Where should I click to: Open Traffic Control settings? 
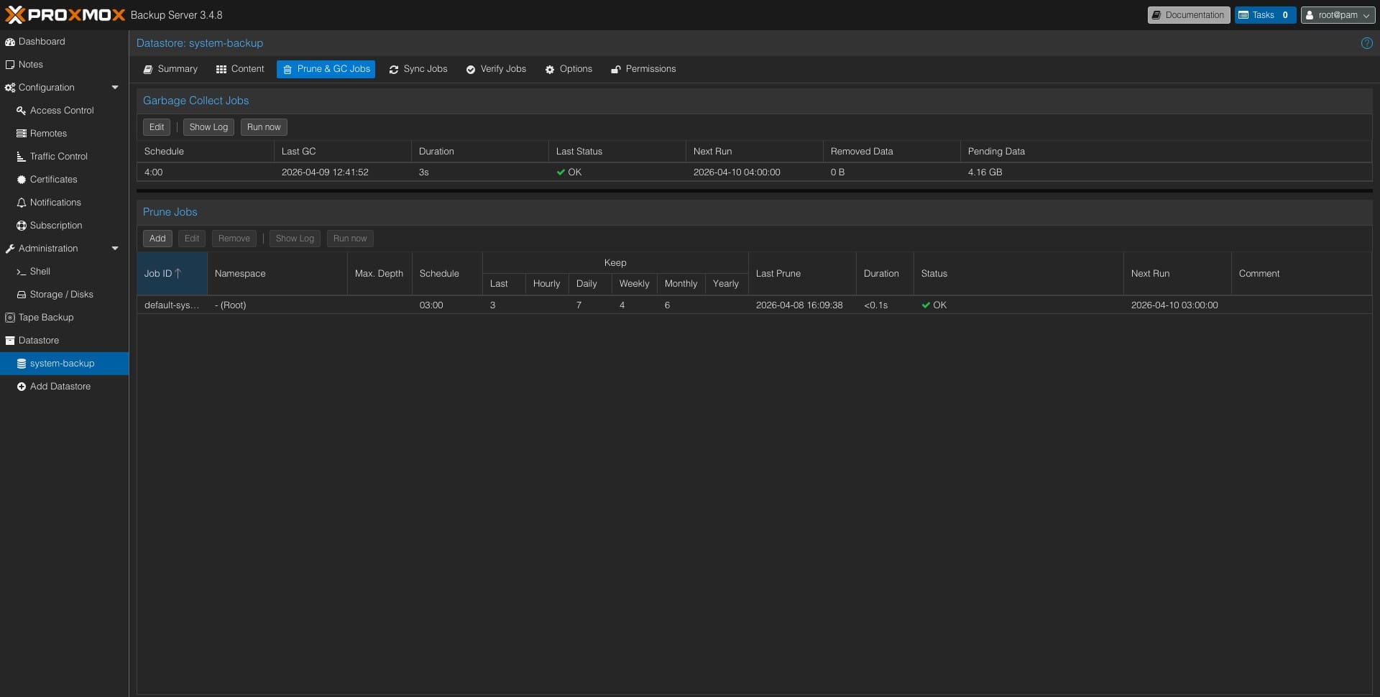tap(58, 157)
